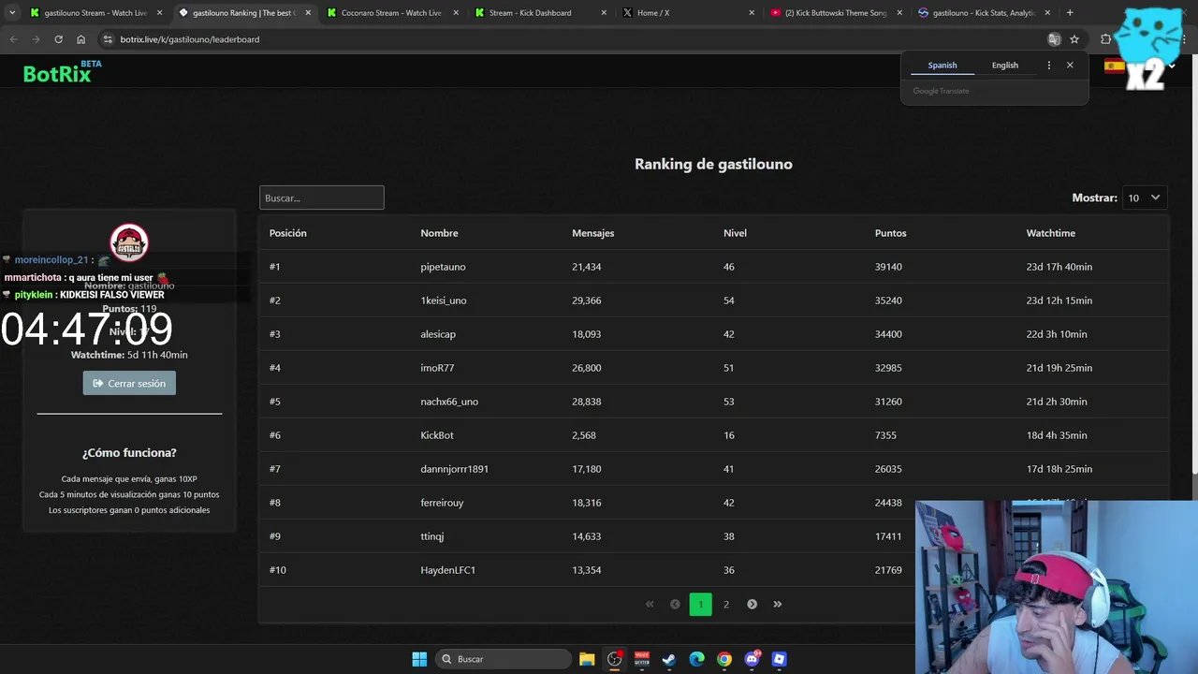Select user pipetauno in the ranking
The image size is (1198, 674).
pos(443,267)
